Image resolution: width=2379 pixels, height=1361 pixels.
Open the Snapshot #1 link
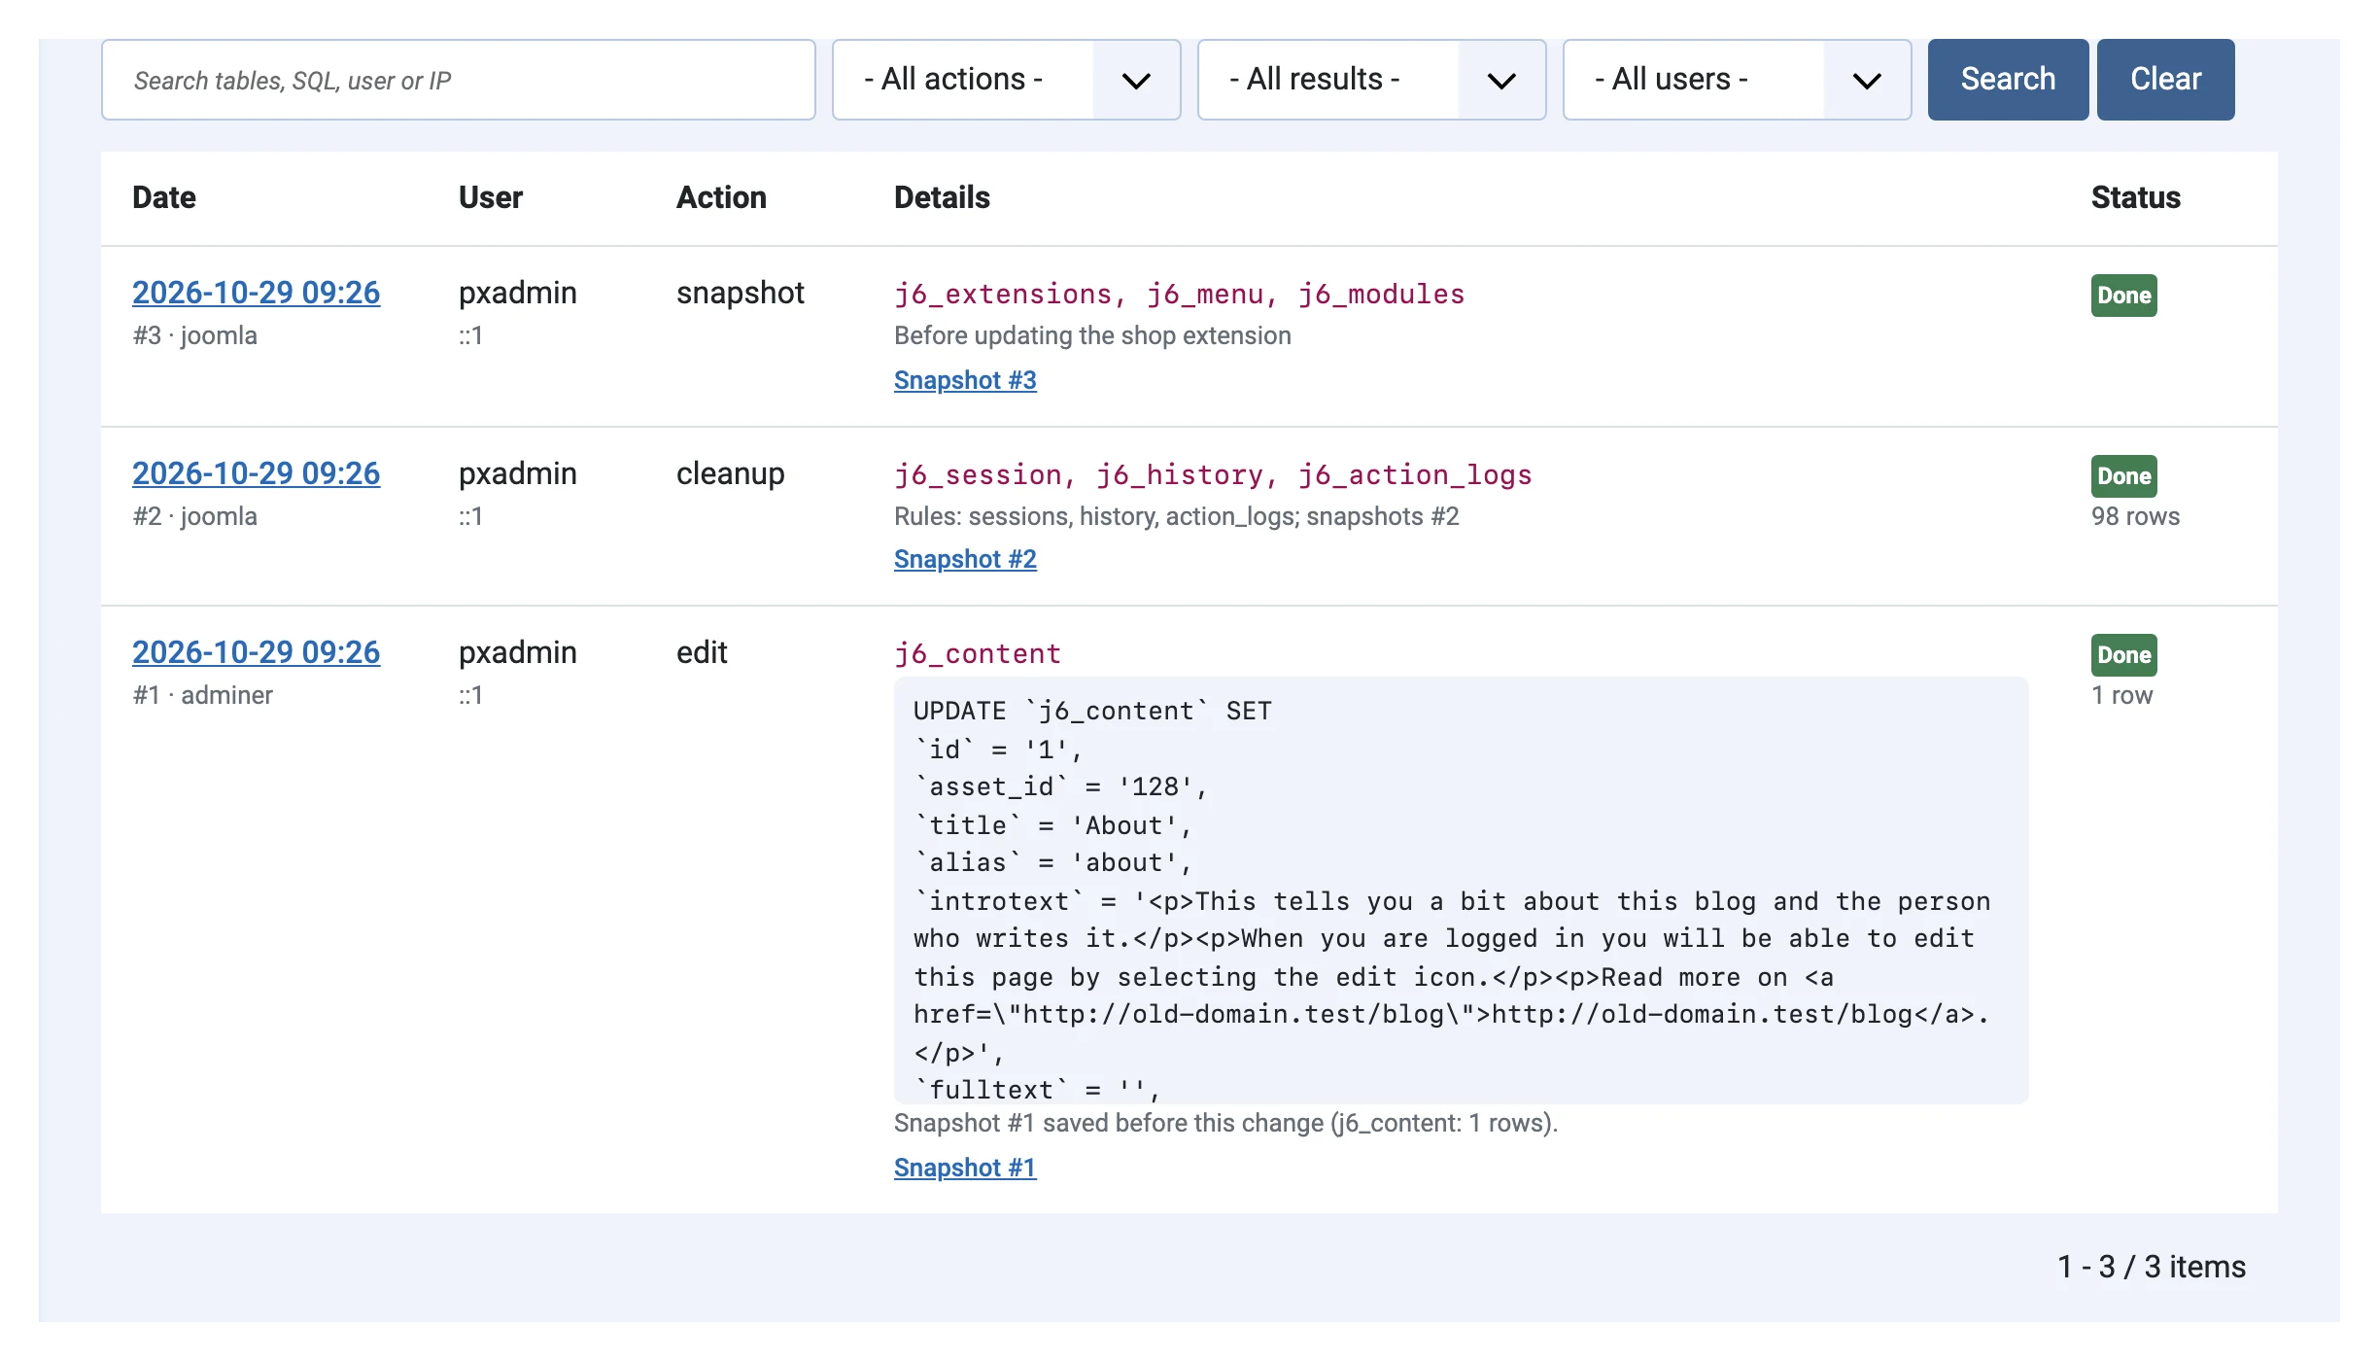coord(965,1168)
